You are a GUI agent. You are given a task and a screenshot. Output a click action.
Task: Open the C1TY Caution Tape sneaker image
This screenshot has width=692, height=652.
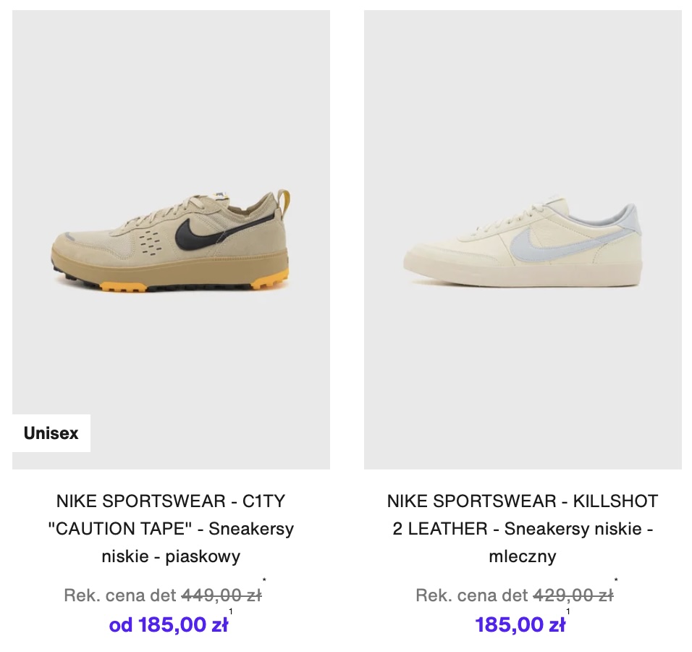coord(171,239)
